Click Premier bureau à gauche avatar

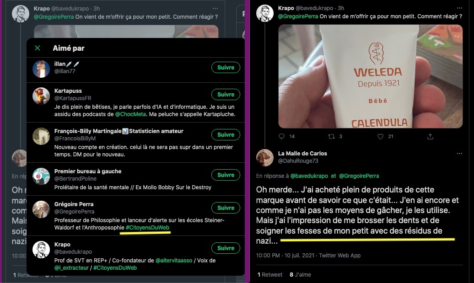click(41, 176)
